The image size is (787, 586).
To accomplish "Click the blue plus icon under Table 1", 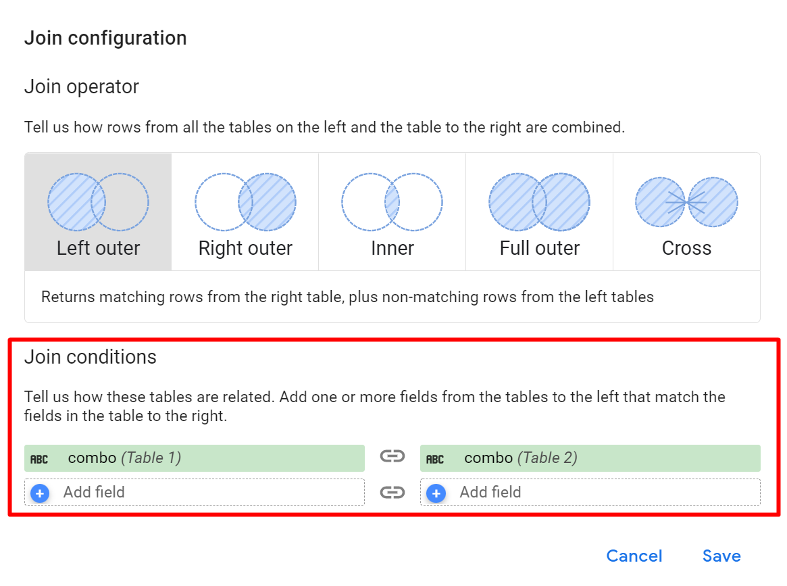I will [x=40, y=493].
